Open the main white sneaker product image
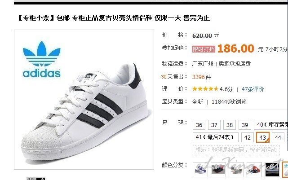The height and width of the screenshot is (180, 288). click(x=84, y=100)
